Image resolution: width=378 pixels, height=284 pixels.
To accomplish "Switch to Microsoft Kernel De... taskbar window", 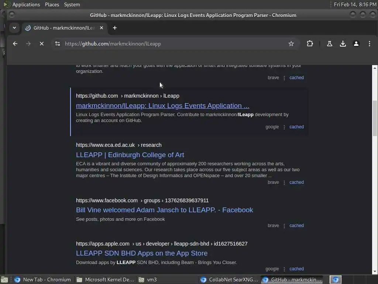I will coord(105,280).
